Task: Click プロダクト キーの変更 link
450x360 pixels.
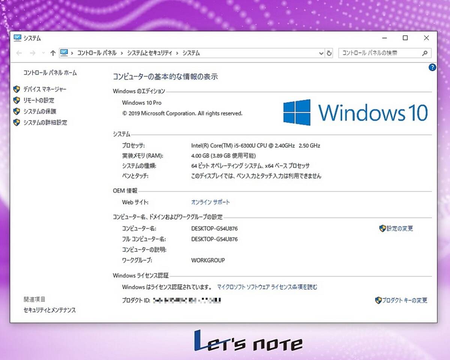Action: point(405,300)
